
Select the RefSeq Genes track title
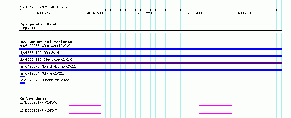(x=33, y=98)
